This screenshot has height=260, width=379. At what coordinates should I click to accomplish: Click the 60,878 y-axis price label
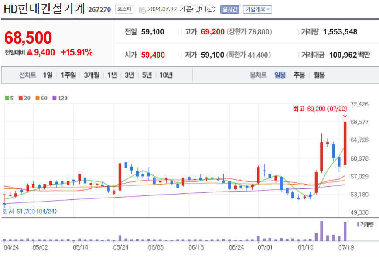click(x=359, y=159)
